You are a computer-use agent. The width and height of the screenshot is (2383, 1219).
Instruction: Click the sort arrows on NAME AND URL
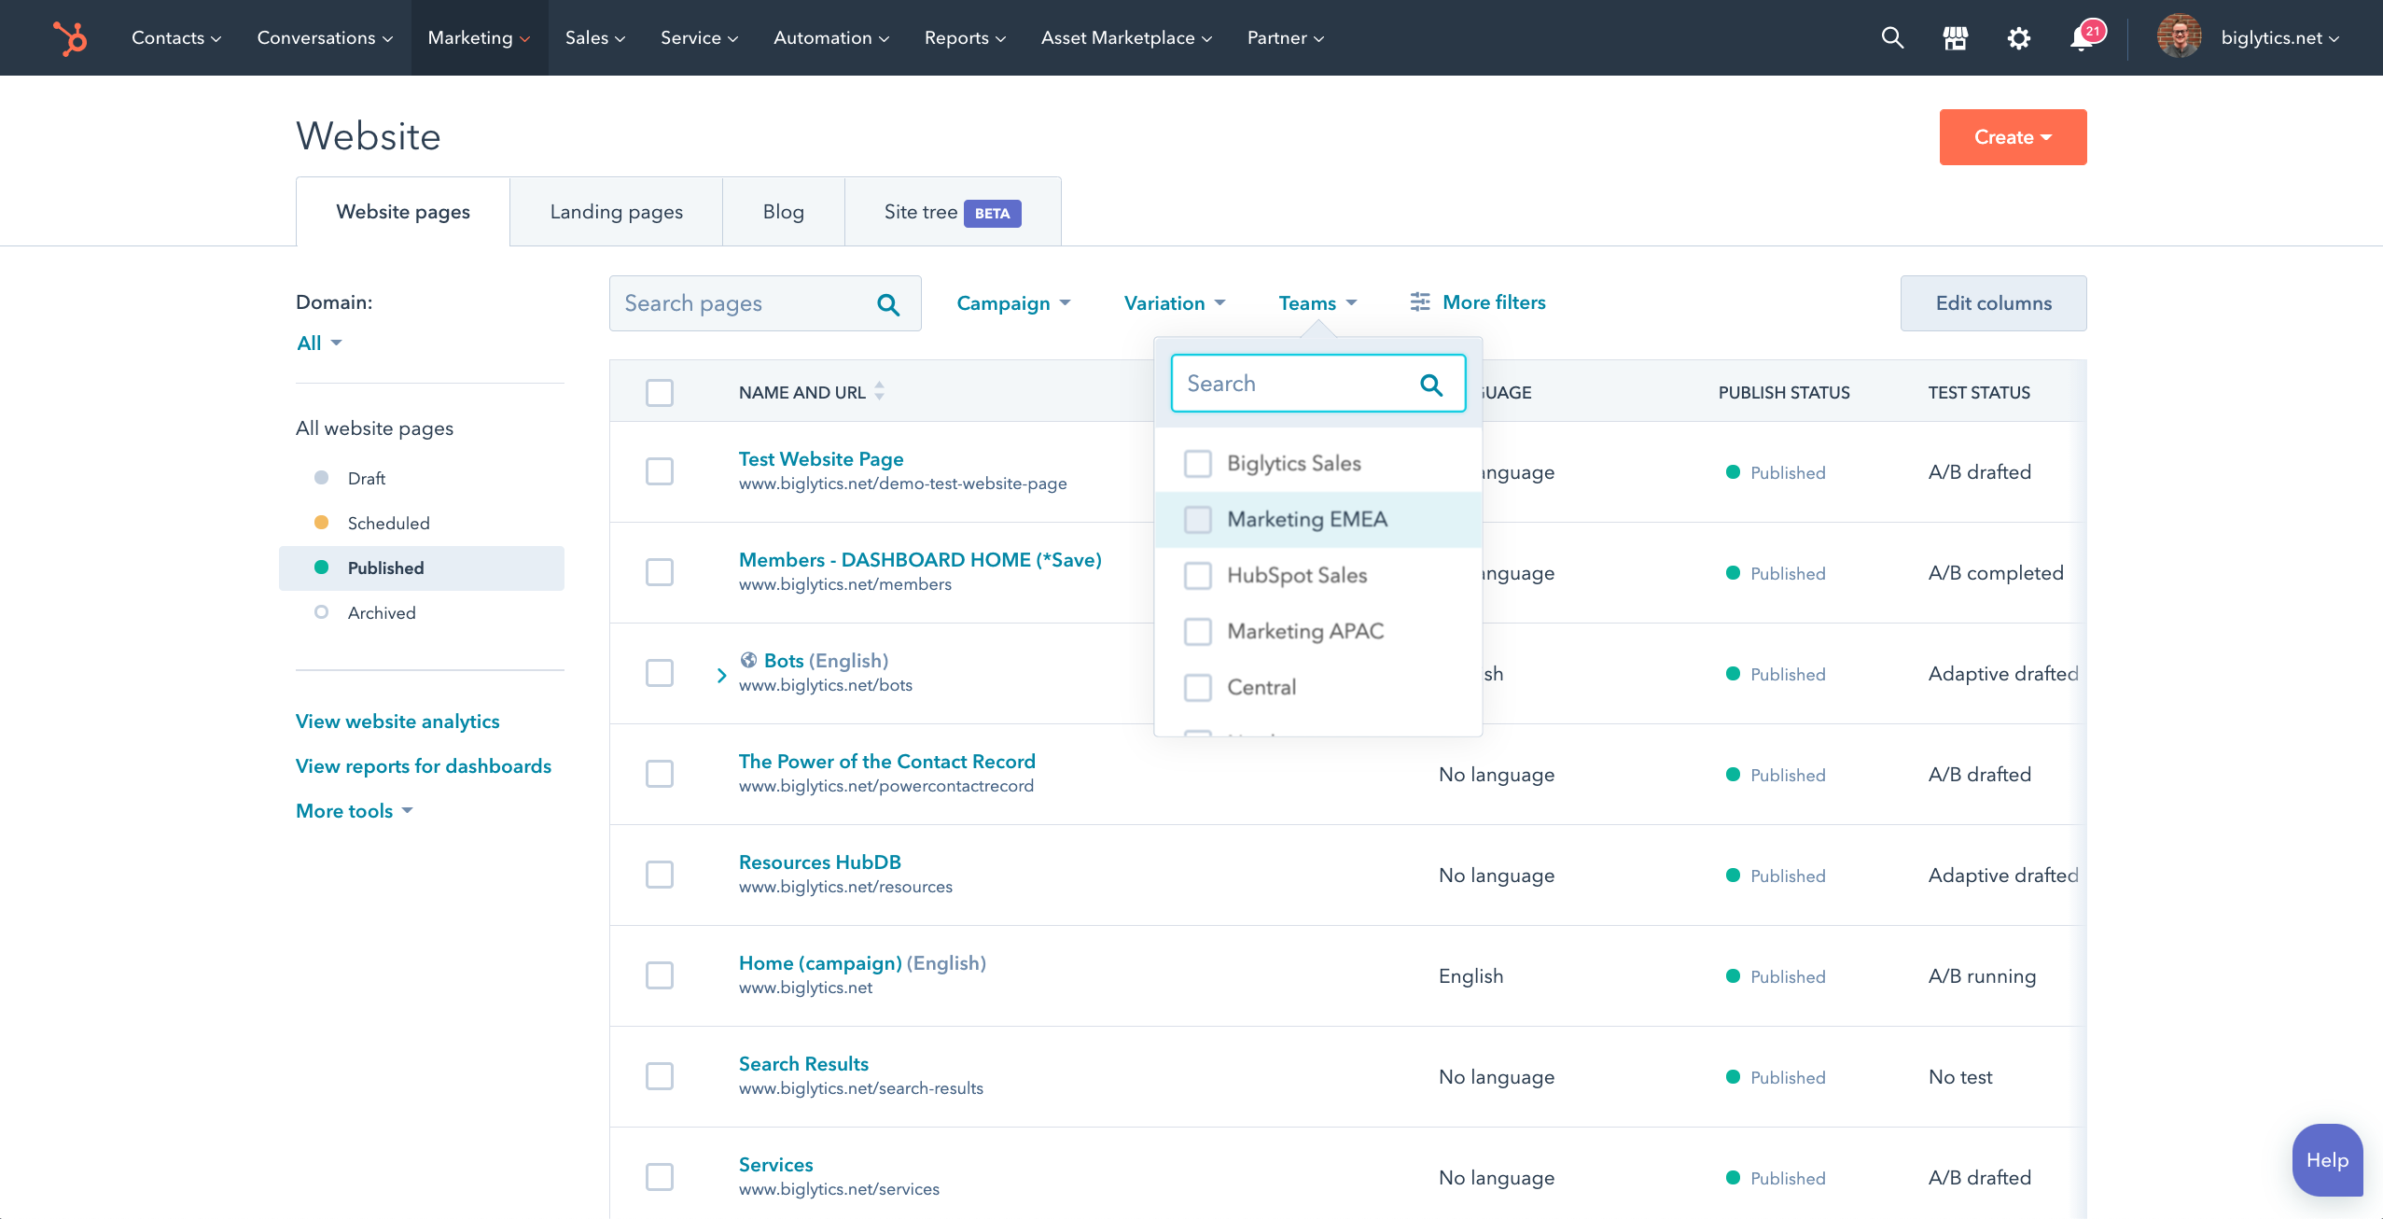879,392
